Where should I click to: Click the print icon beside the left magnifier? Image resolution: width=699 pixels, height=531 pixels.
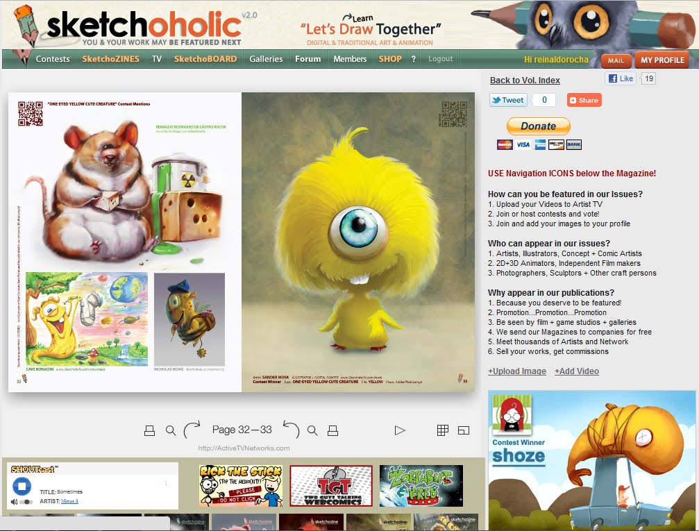149,430
